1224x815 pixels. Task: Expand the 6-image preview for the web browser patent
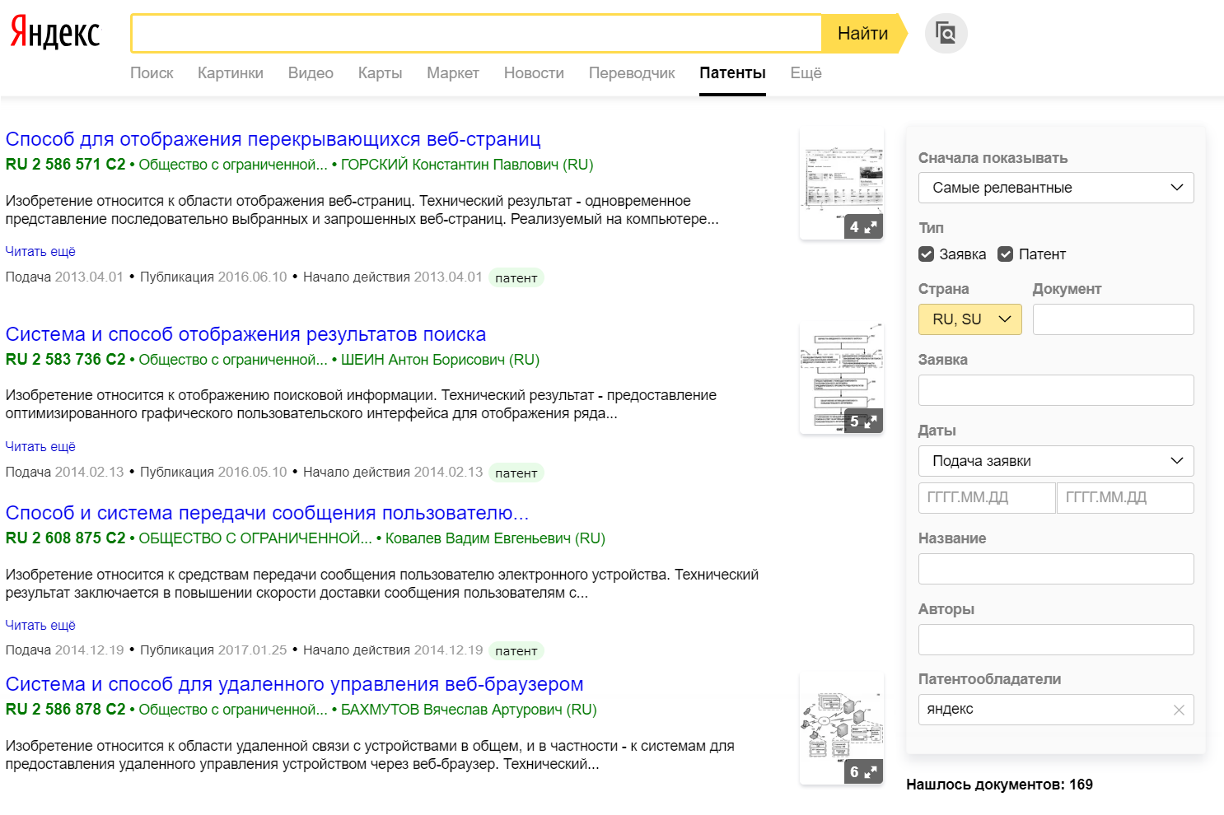click(x=864, y=772)
